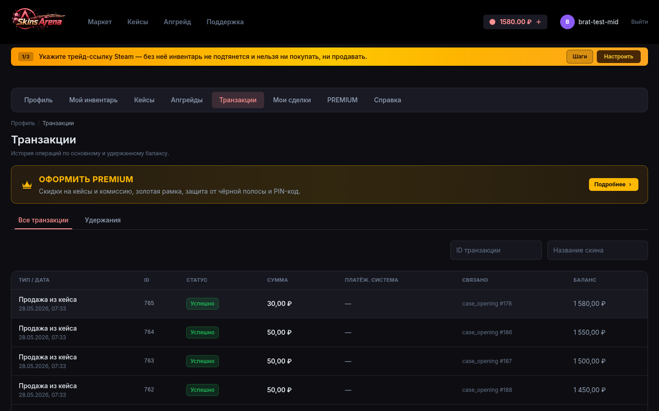659x411 pixels.
Task: Switch to the Кейсы profile tab
Action: (144, 100)
